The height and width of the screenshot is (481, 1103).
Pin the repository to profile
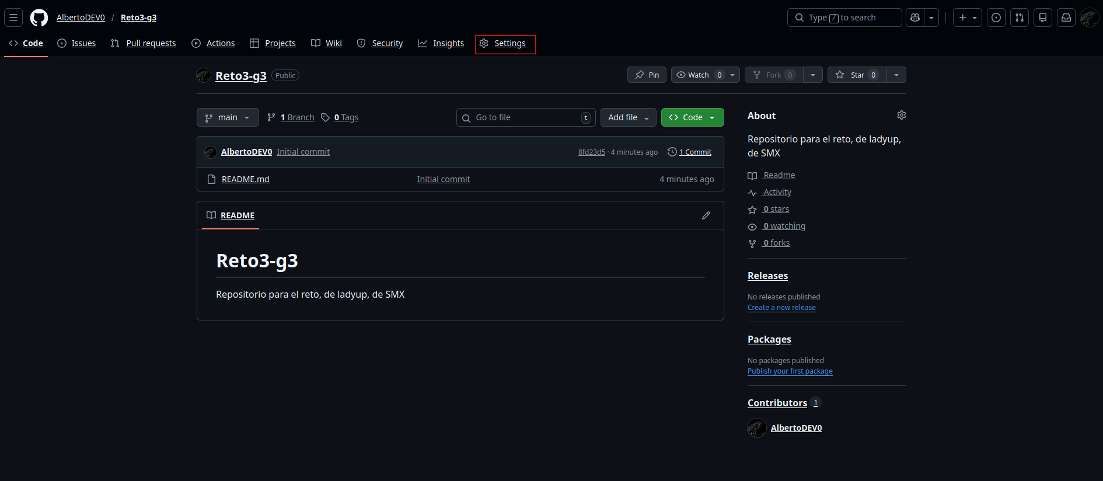647,75
